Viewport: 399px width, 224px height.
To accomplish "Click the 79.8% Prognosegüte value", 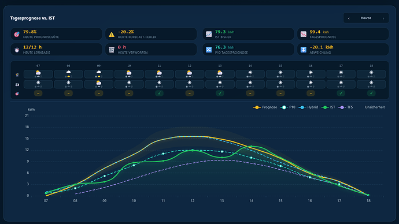I will coord(29,32).
